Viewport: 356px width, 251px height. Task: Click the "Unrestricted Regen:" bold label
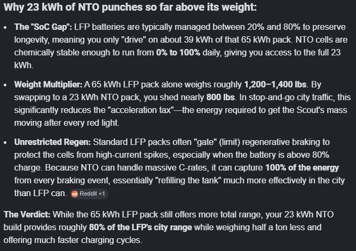pyautogui.click(x=53, y=143)
